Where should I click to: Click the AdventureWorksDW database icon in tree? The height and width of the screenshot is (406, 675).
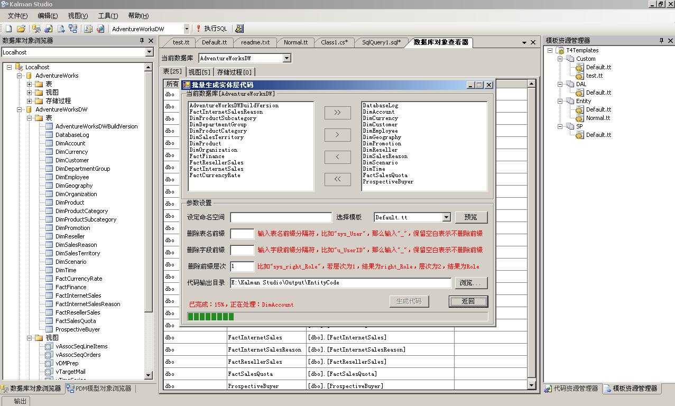click(29, 109)
